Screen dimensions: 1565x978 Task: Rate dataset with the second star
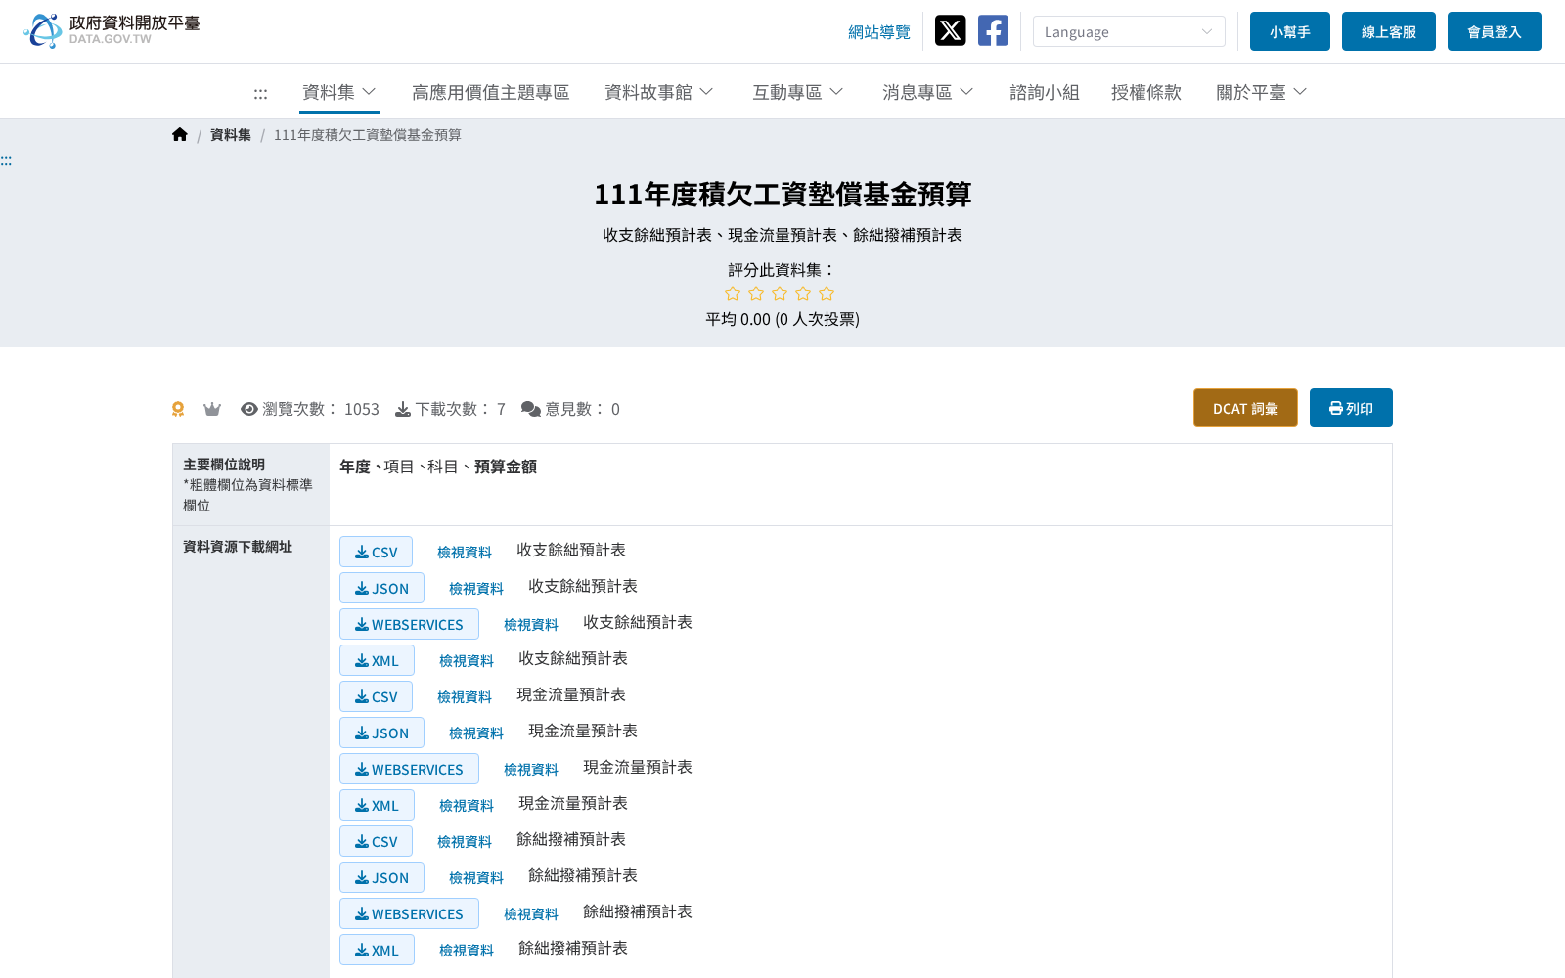(x=756, y=293)
